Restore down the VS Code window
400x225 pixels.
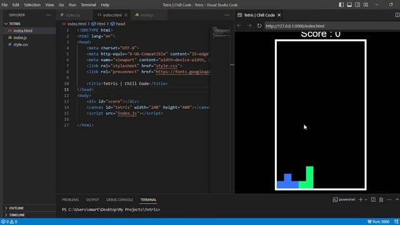click(391, 4)
